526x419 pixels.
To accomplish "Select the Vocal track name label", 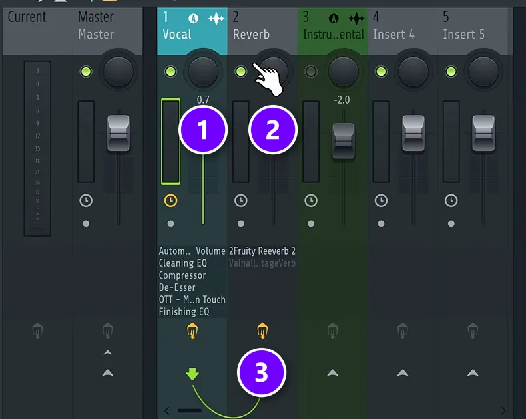I will pos(177,35).
